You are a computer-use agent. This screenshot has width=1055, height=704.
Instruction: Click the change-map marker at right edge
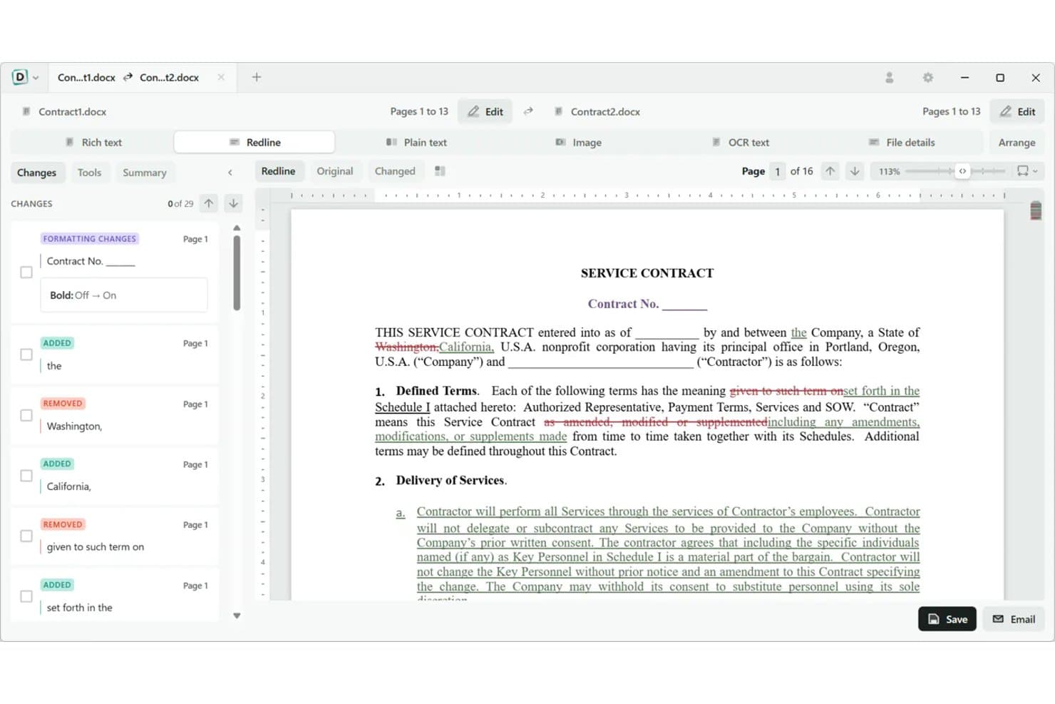(x=1036, y=211)
